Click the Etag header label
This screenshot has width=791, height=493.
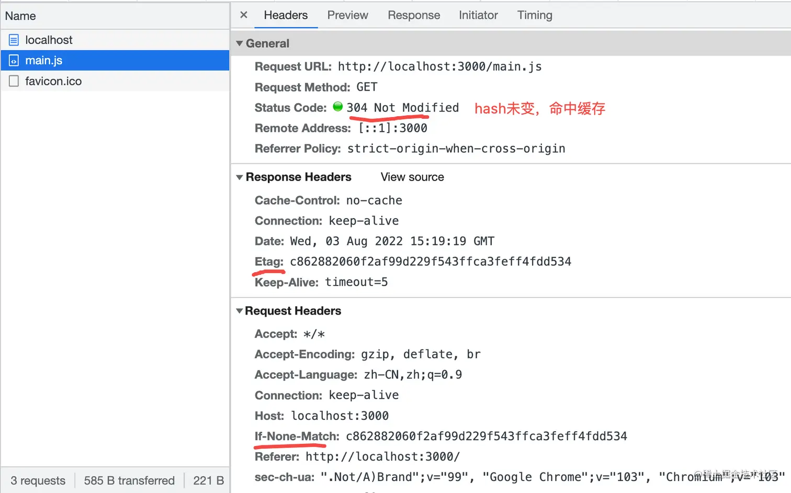(x=269, y=262)
